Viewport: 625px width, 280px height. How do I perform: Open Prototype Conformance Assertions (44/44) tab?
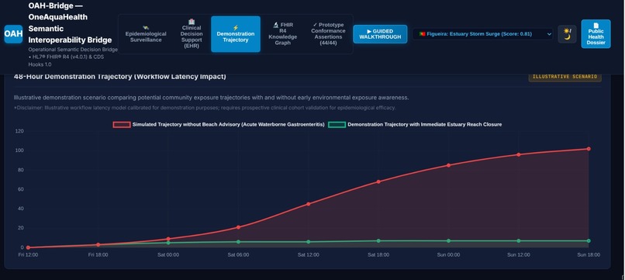coord(328,34)
